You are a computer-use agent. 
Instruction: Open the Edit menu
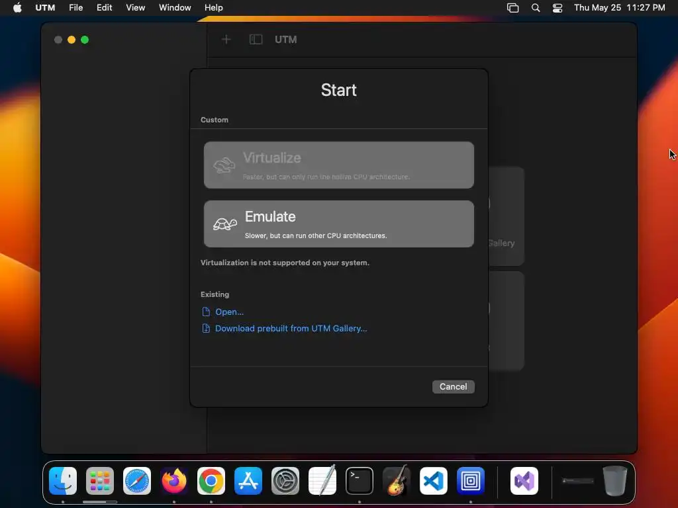[x=104, y=8]
